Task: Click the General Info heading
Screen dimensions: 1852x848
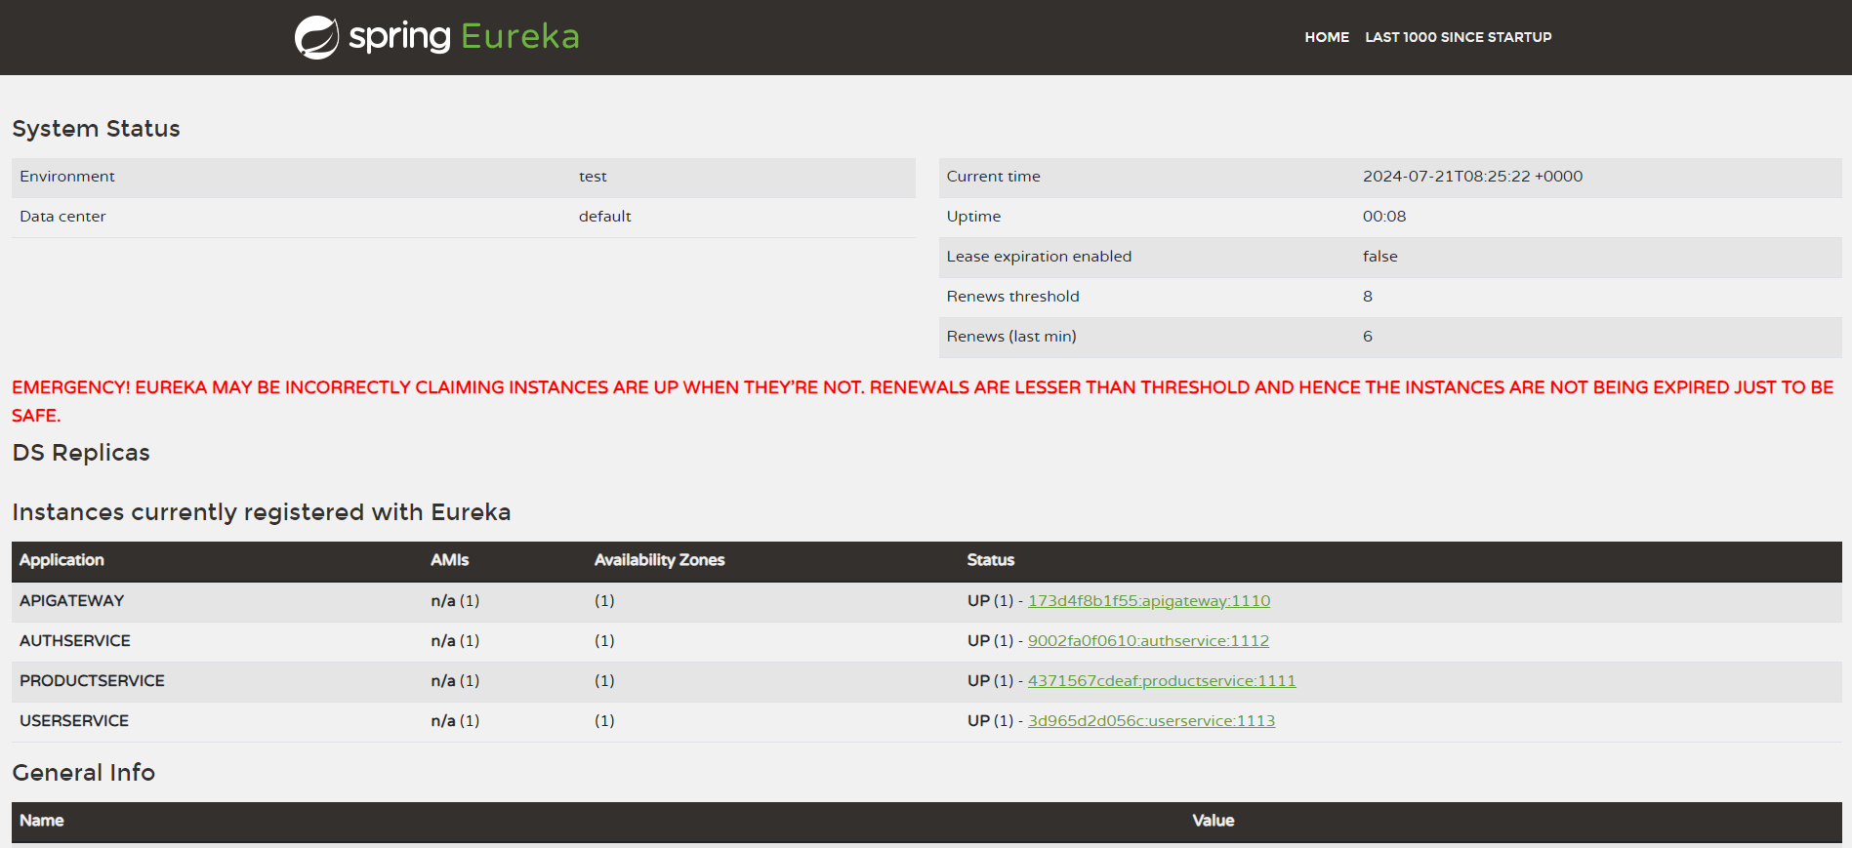Action: (x=84, y=773)
